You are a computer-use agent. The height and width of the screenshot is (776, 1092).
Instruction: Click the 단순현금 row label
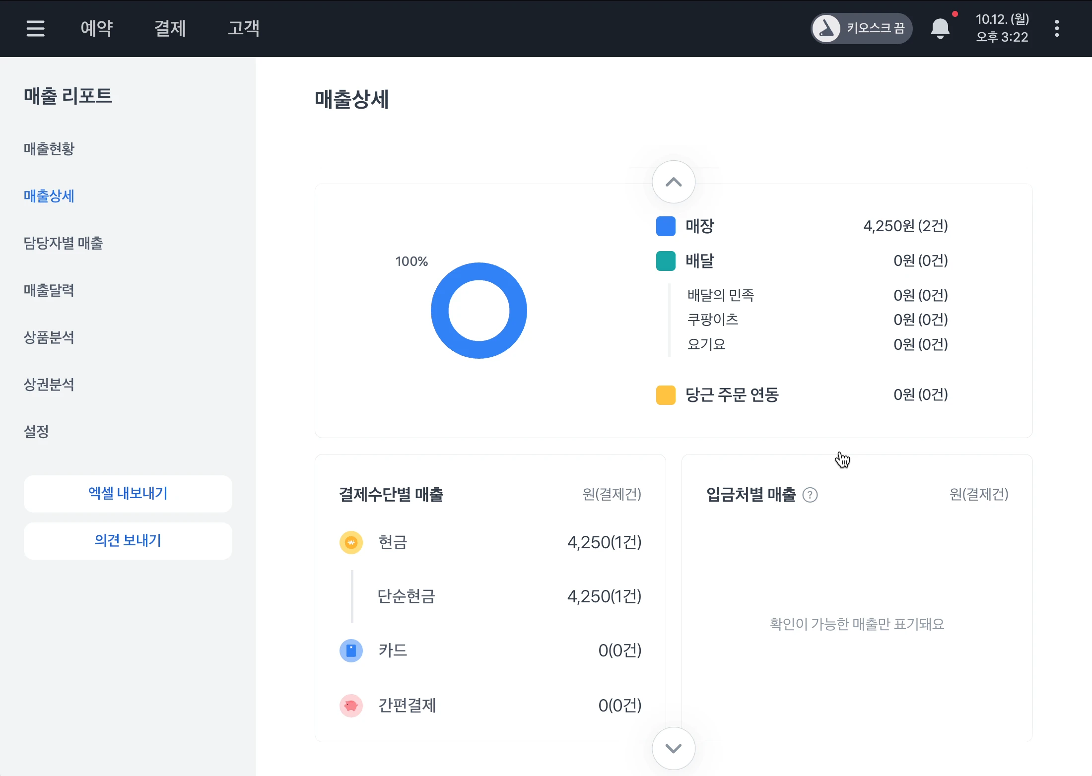407,596
